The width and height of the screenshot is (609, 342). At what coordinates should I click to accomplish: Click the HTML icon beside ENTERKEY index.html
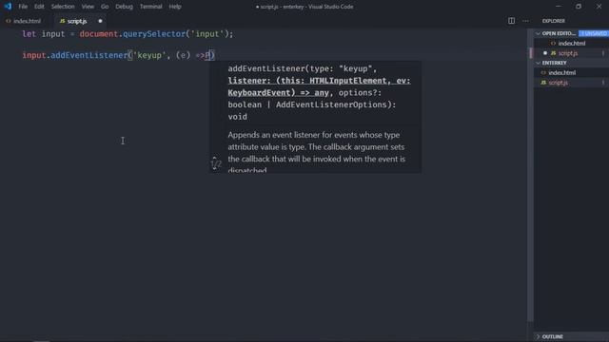pyautogui.click(x=543, y=72)
